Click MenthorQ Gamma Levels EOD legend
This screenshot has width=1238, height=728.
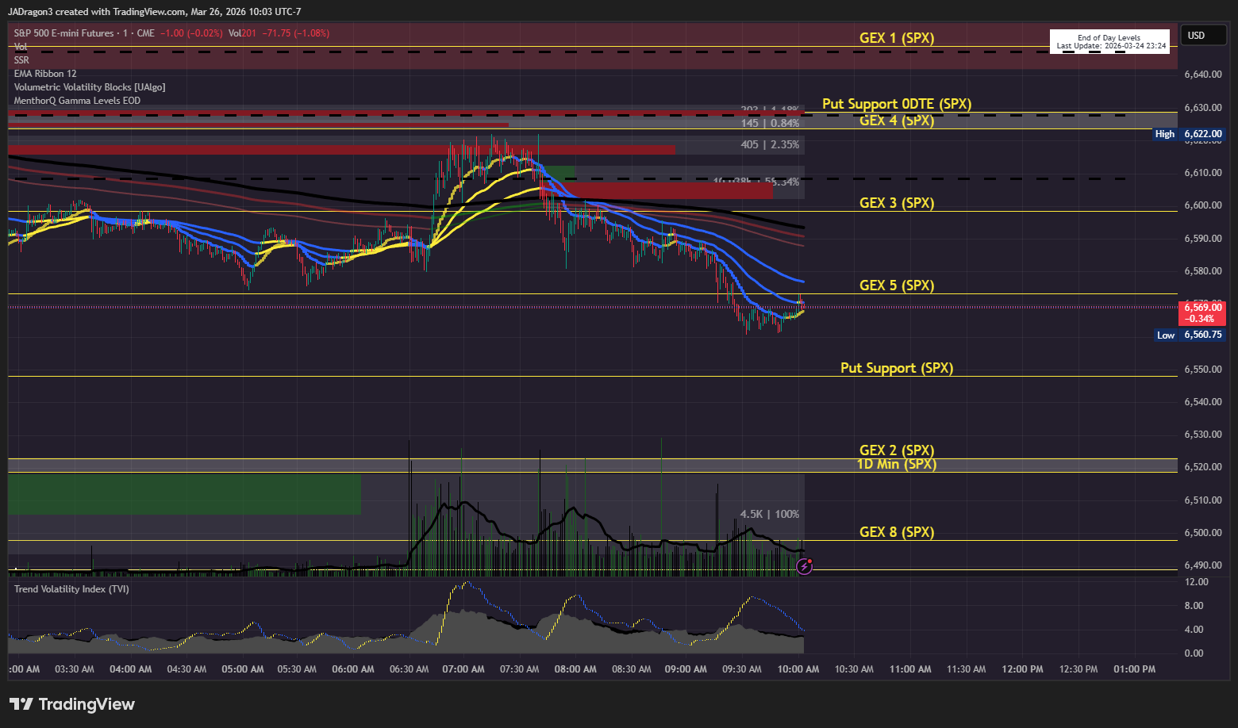coord(77,101)
